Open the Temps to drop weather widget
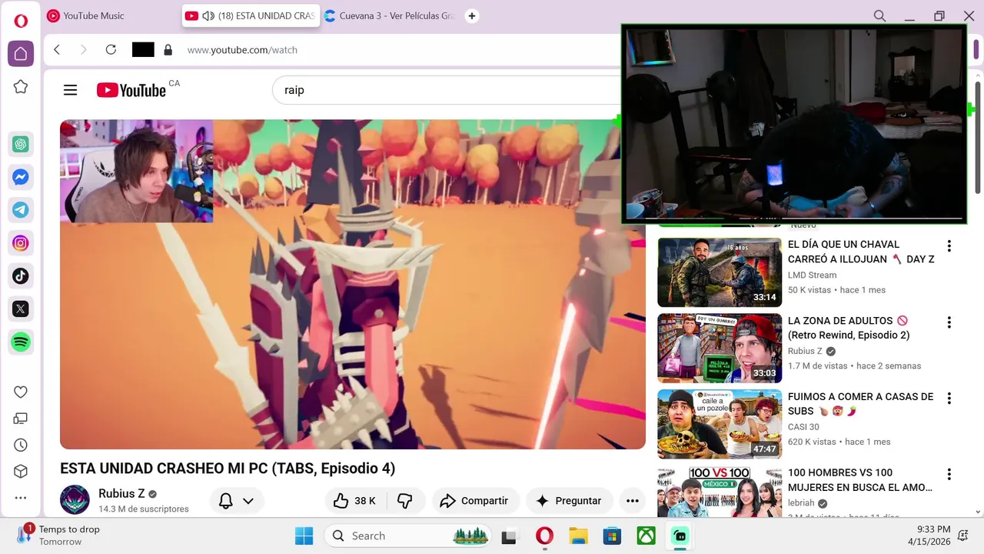The width and height of the screenshot is (984, 554). click(x=60, y=536)
